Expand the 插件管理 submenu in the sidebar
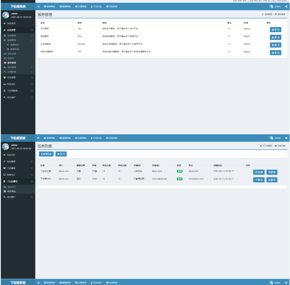The image size is (290, 285). click(x=12, y=67)
